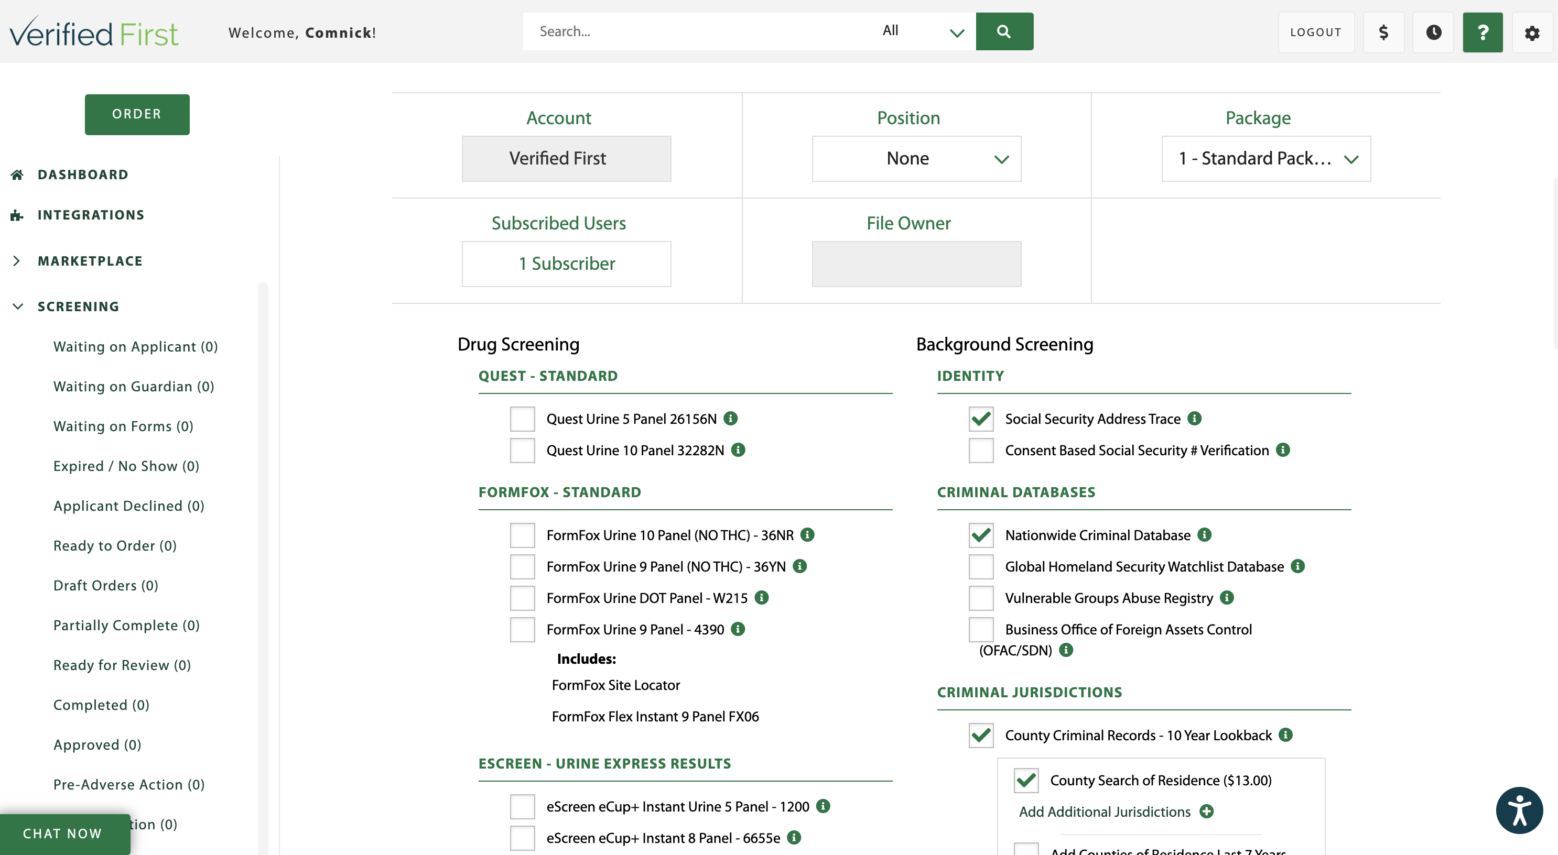Viewport: 1558px width, 855px height.
Task: Click info icon next to Quest Urine 5 Panel
Action: [x=731, y=418]
